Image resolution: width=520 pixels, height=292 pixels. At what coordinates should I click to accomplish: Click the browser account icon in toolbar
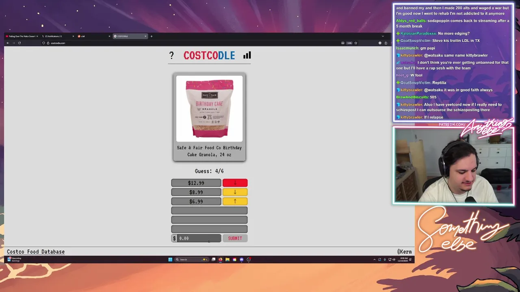380,43
